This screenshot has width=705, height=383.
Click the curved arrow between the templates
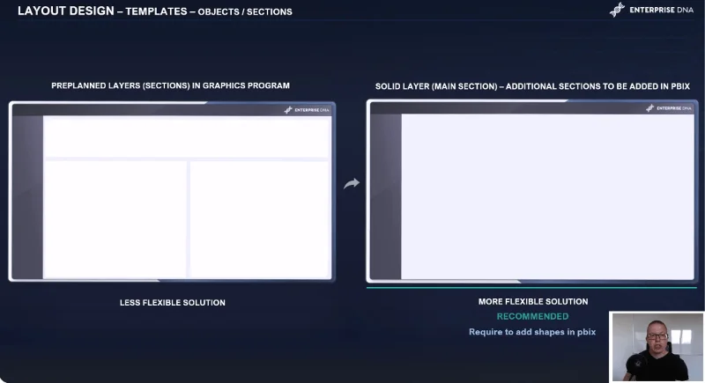[352, 184]
